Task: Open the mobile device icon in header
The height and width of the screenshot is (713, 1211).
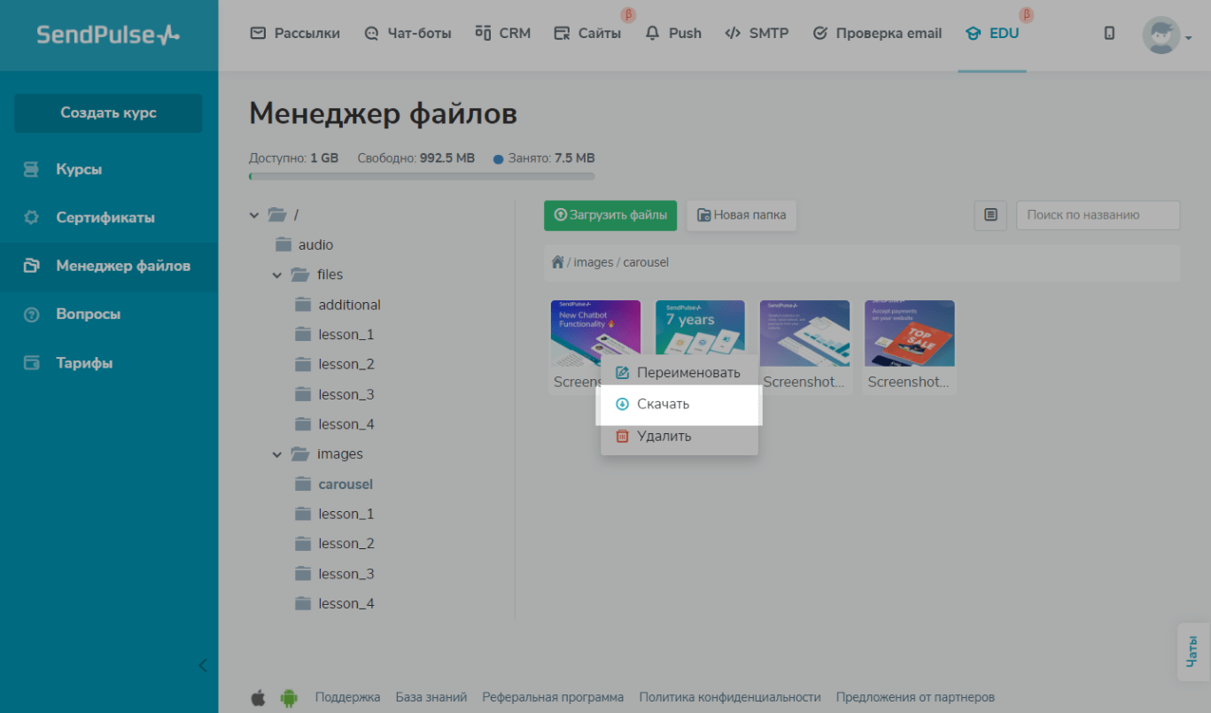Action: (x=1109, y=34)
